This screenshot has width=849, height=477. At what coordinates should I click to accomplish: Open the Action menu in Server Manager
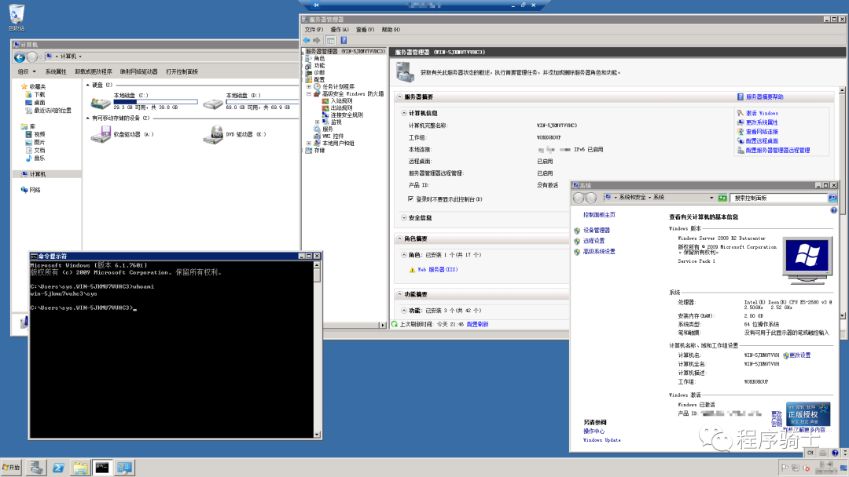340,30
